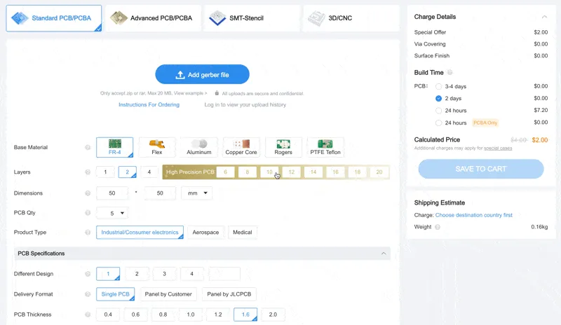Viewport: 561px width, 325px height.
Task: Select 6 layers High Precision PCB
Action: tap(225, 172)
